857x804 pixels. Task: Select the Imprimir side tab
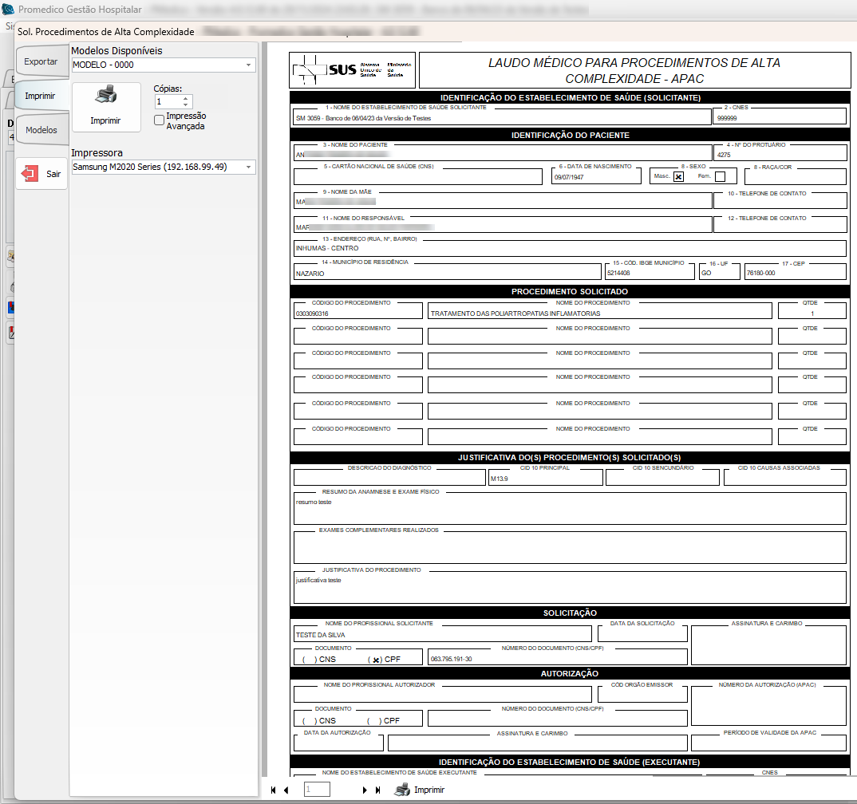coord(41,96)
